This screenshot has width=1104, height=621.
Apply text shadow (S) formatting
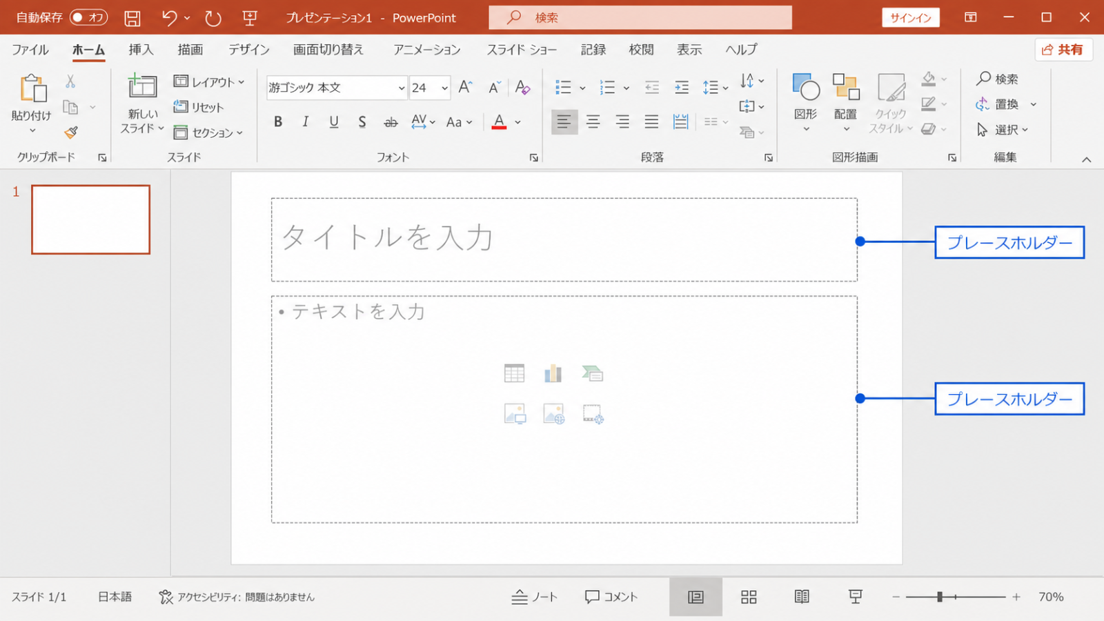(x=362, y=122)
